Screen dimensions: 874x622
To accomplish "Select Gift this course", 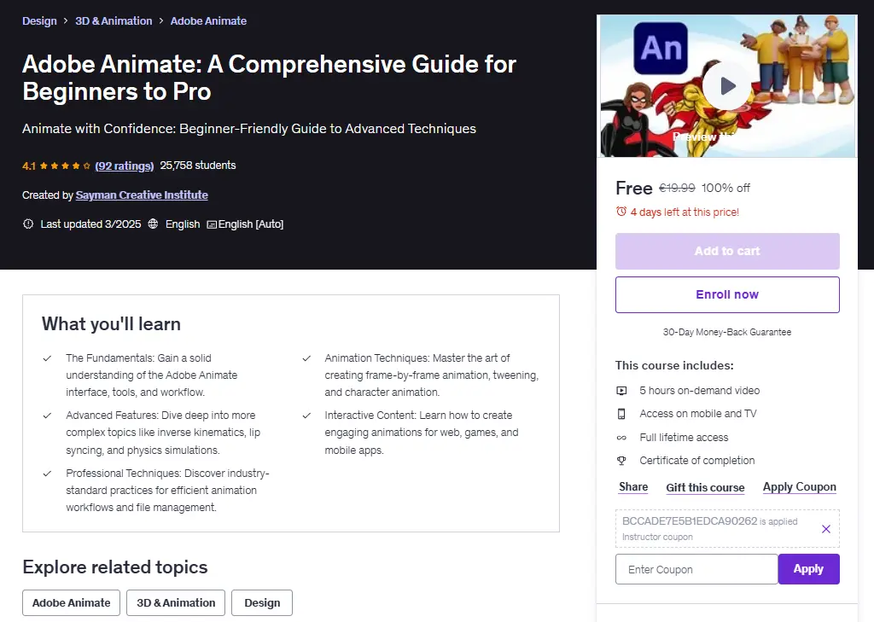I will (705, 487).
